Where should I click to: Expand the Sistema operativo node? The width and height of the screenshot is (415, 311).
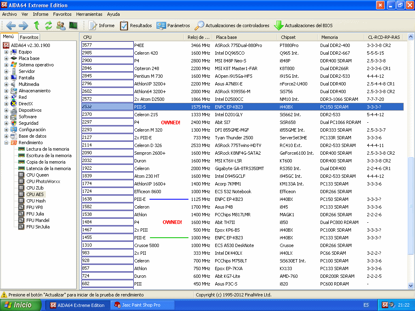tap(6, 65)
